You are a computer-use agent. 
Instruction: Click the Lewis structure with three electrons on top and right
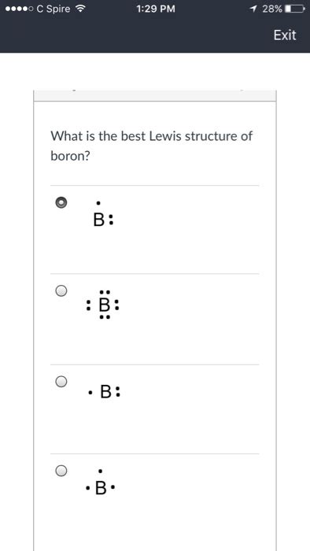103,214
